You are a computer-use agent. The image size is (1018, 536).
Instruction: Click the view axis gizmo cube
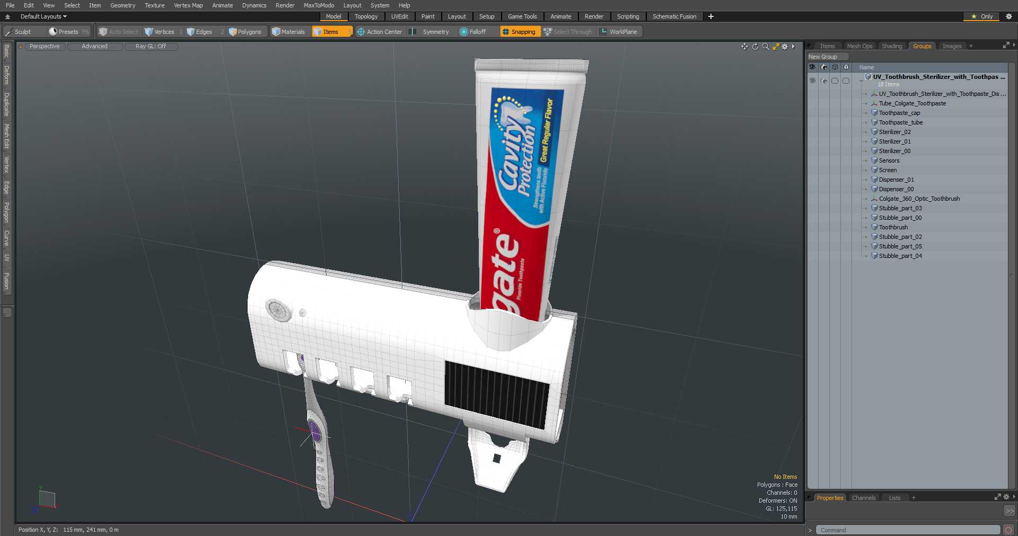coord(47,499)
